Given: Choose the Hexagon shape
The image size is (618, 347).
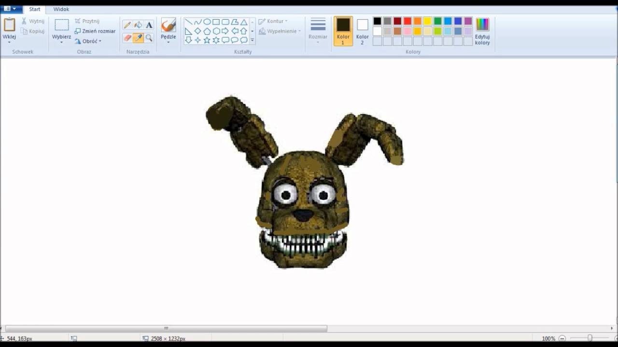Looking at the screenshot, I should (x=216, y=31).
